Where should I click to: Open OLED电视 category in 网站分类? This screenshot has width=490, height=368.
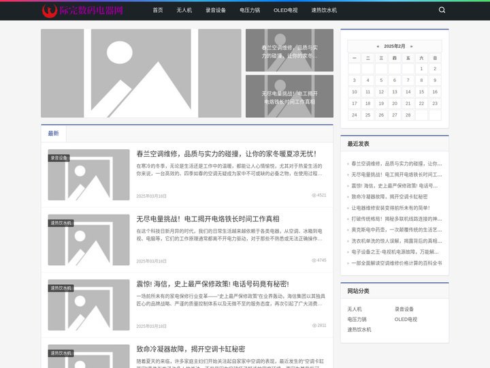406,320
